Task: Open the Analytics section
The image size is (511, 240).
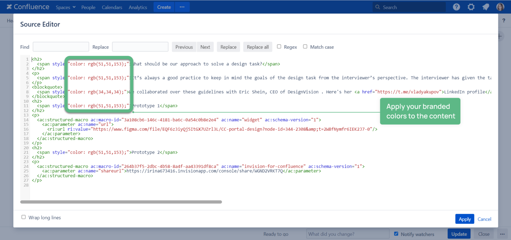Action: pyautogui.click(x=138, y=7)
